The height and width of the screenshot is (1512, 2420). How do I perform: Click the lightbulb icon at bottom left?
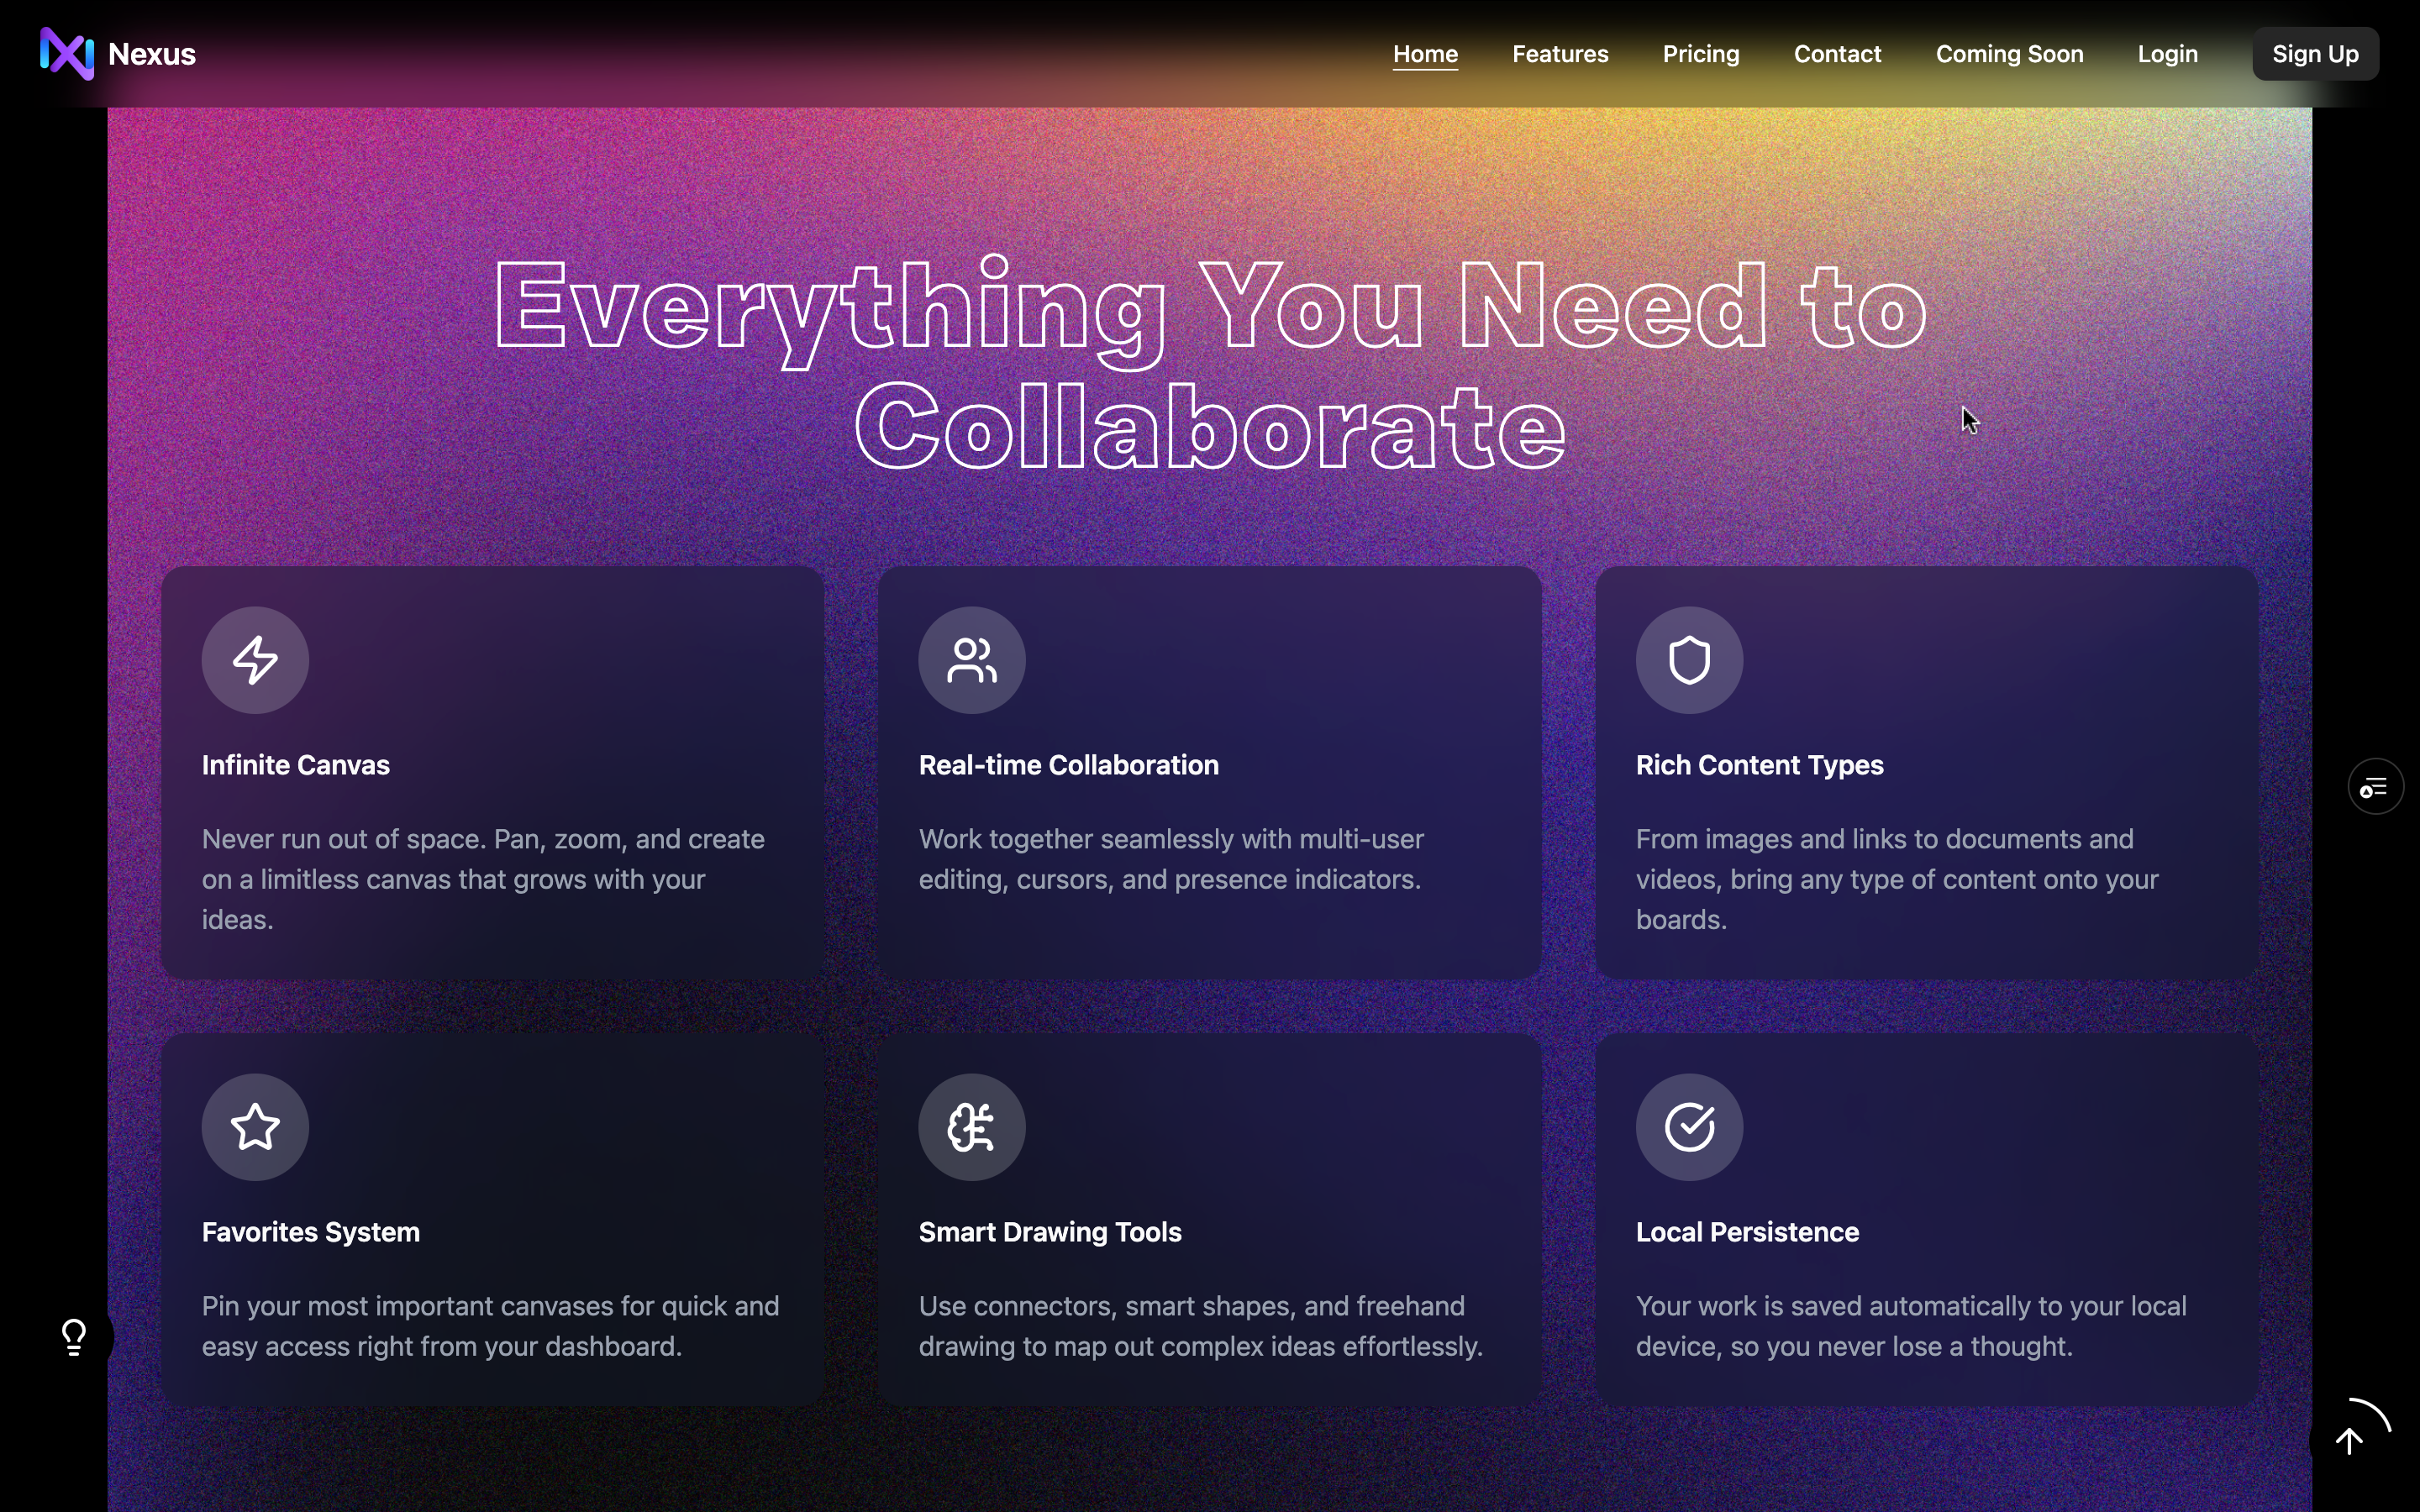pyautogui.click(x=74, y=1337)
